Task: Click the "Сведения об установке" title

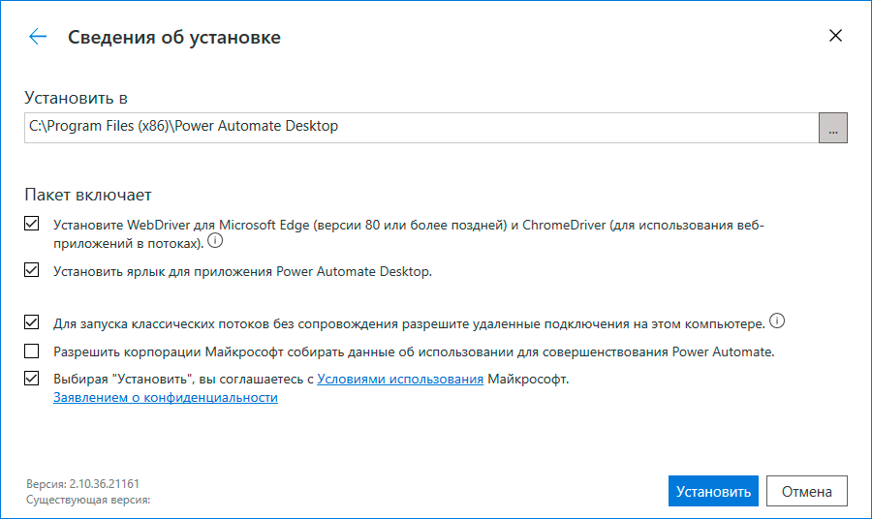Action: point(174,38)
